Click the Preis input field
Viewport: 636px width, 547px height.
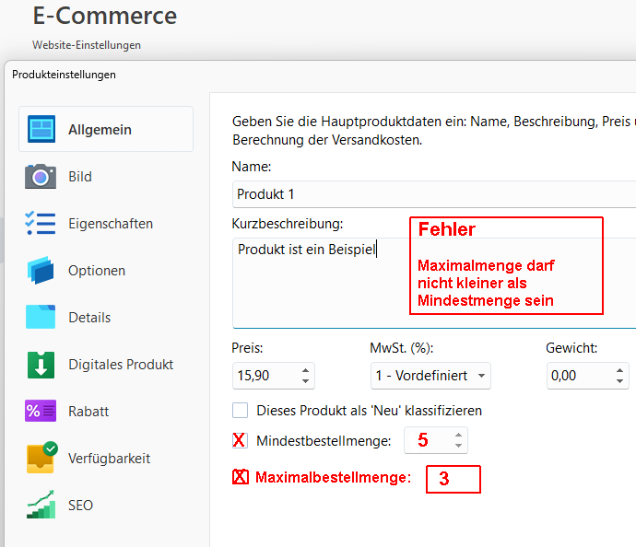pos(264,376)
